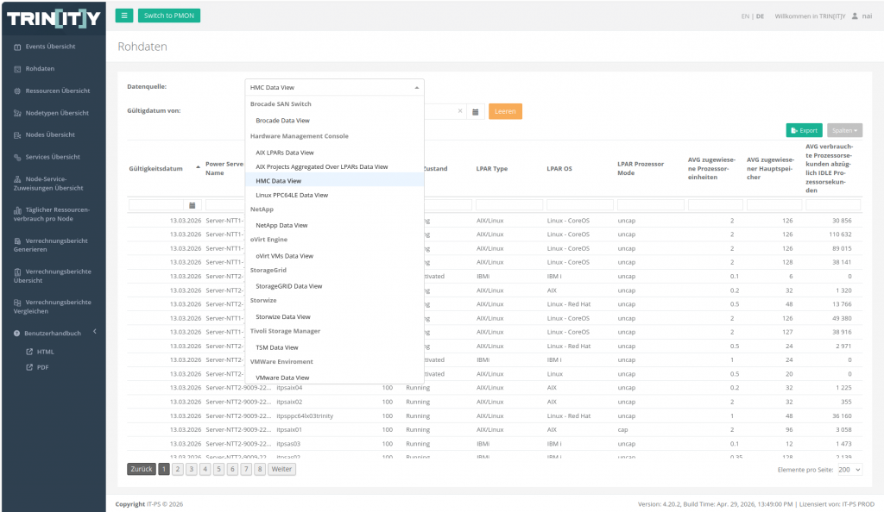This screenshot has width=884, height=512.
Task: Click the external link icon beside PDF
Action: [29, 367]
